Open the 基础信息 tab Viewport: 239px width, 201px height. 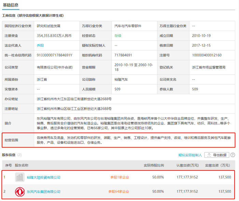tap(11, 5)
